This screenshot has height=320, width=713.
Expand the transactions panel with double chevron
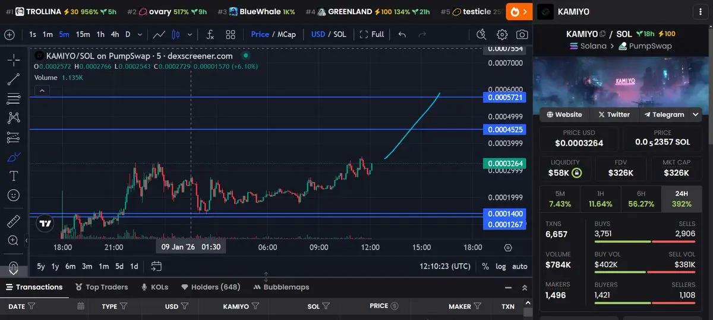[524, 287]
